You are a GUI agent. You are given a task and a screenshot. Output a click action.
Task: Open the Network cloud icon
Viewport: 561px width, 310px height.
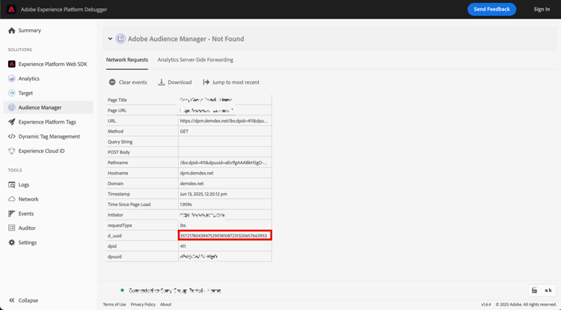click(12, 199)
